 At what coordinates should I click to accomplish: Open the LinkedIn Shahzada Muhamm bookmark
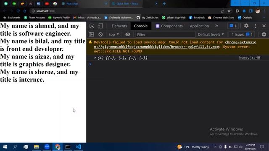pyautogui.click(x=119, y=18)
